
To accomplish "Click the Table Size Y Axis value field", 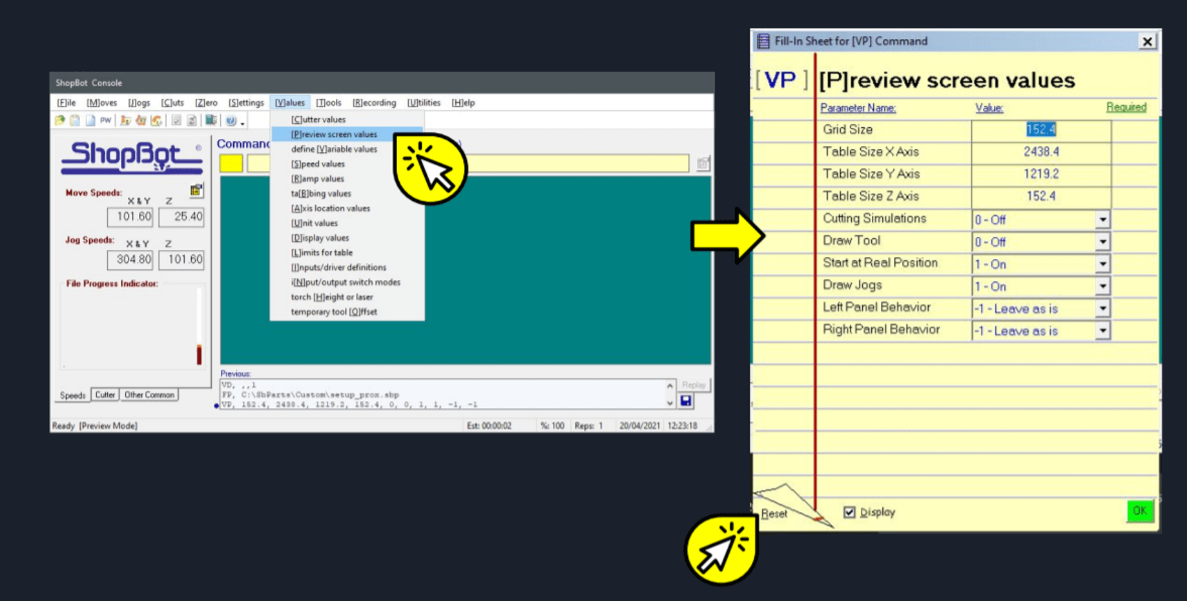I will 1041,174.
